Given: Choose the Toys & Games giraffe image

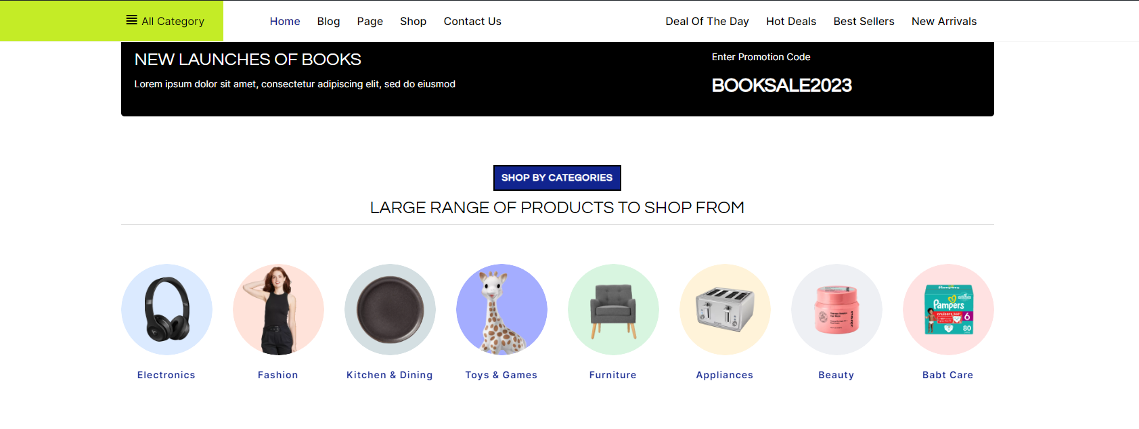Looking at the screenshot, I should (501, 309).
